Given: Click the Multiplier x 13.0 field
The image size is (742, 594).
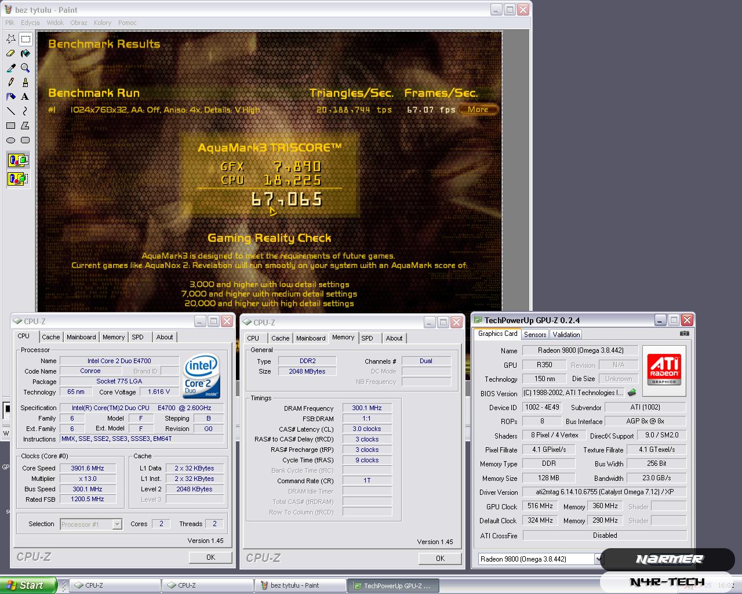Looking at the screenshot, I should pyautogui.click(x=88, y=479).
